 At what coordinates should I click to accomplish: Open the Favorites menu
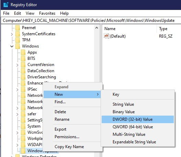[47, 13]
